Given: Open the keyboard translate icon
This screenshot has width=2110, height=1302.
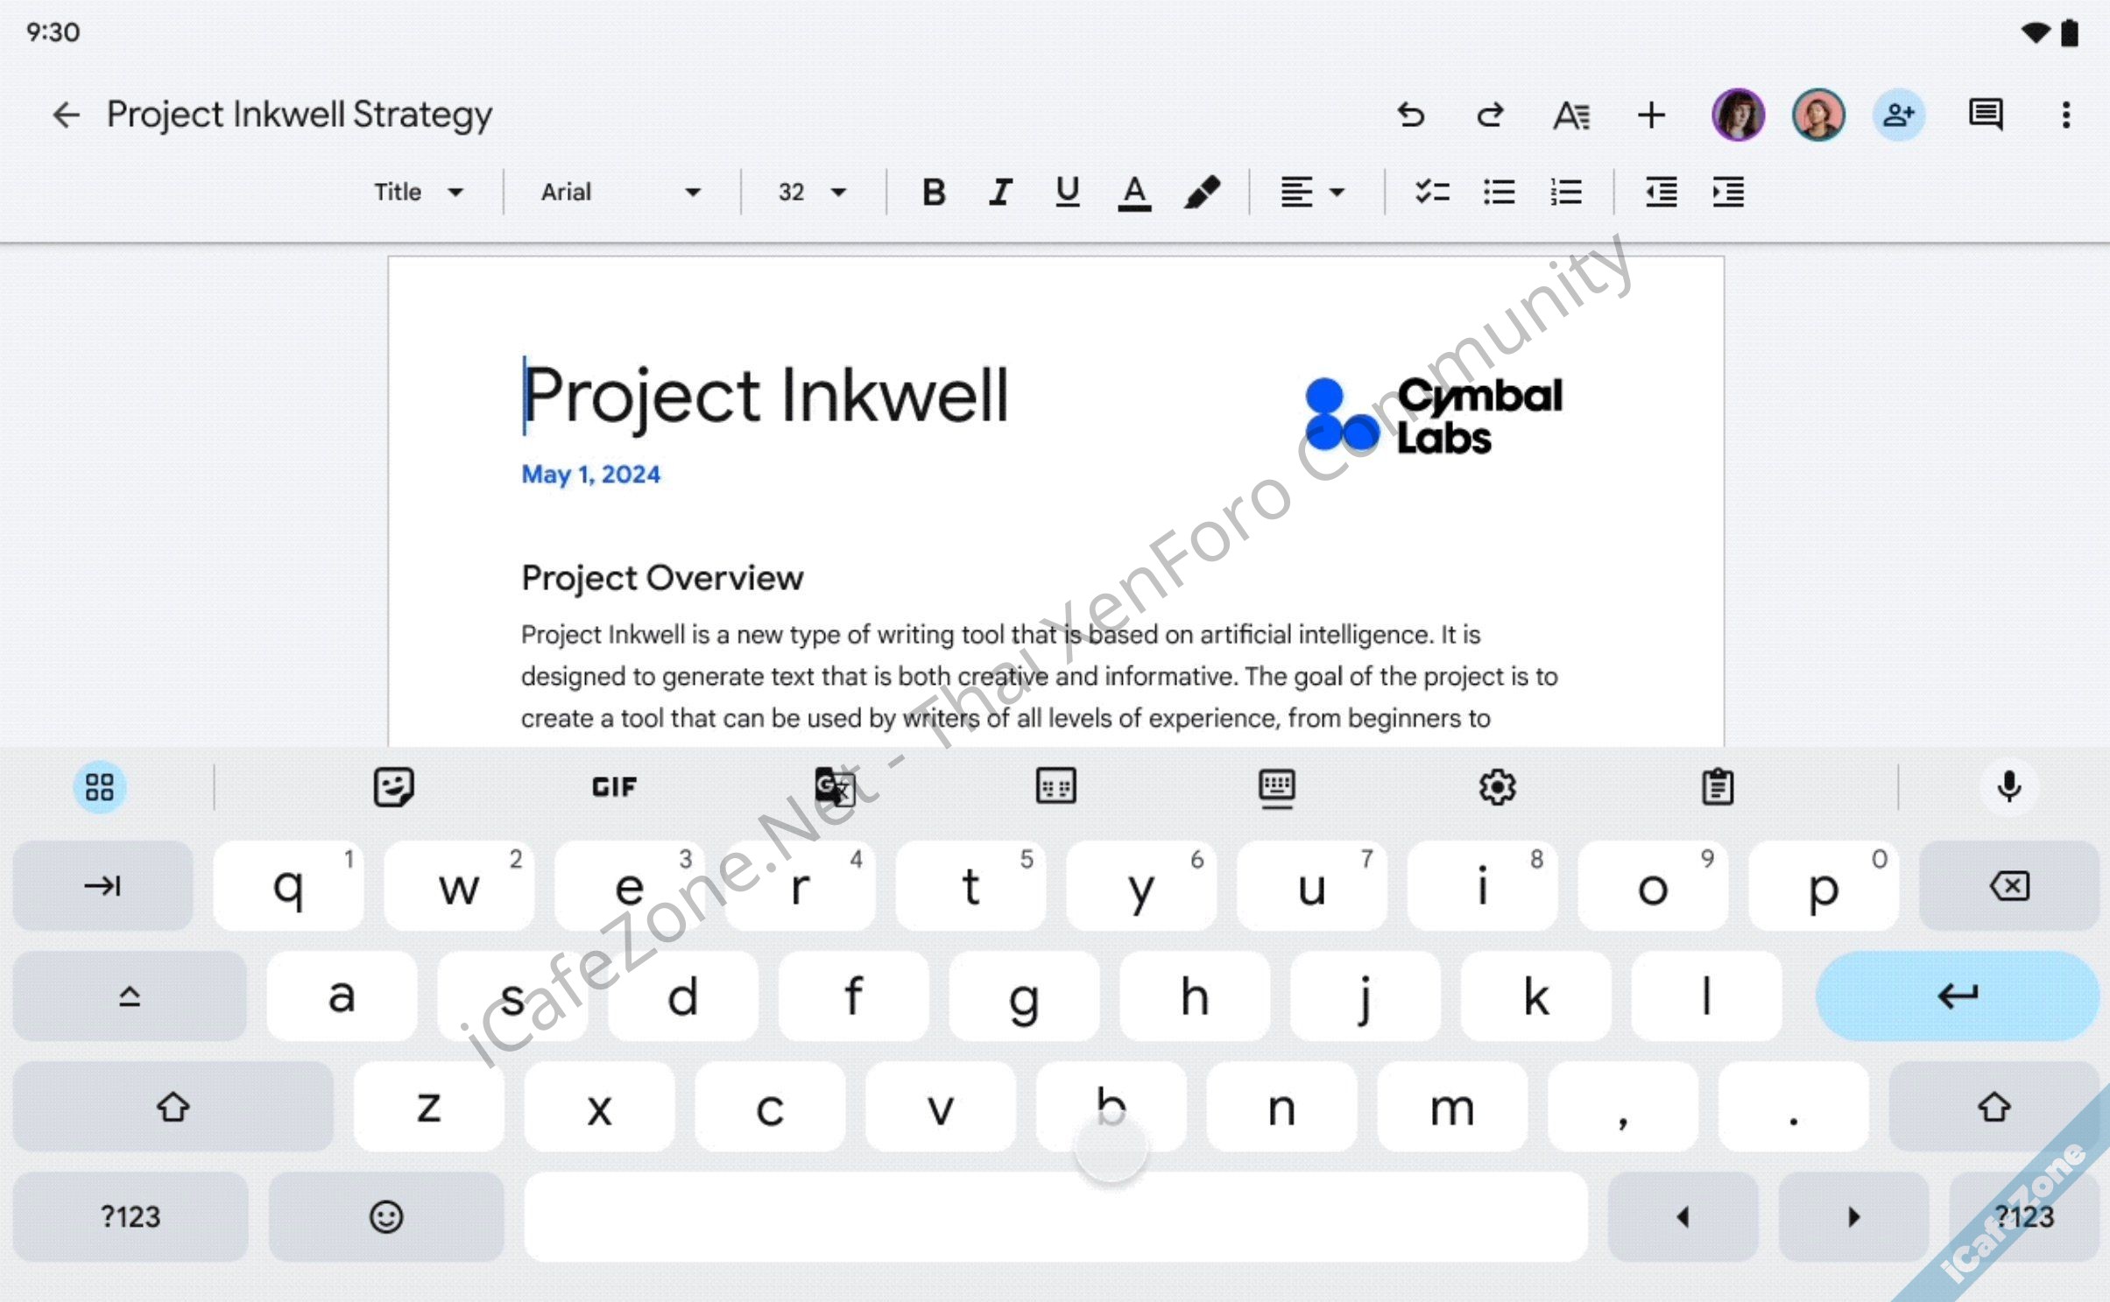Looking at the screenshot, I should click(x=835, y=786).
